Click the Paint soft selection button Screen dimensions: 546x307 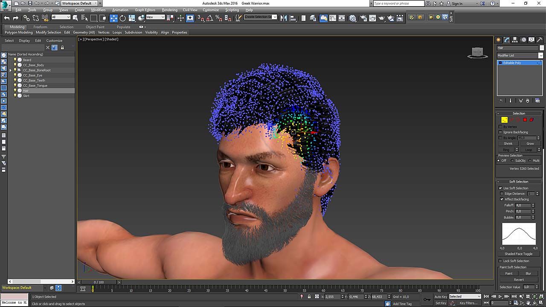click(509, 273)
